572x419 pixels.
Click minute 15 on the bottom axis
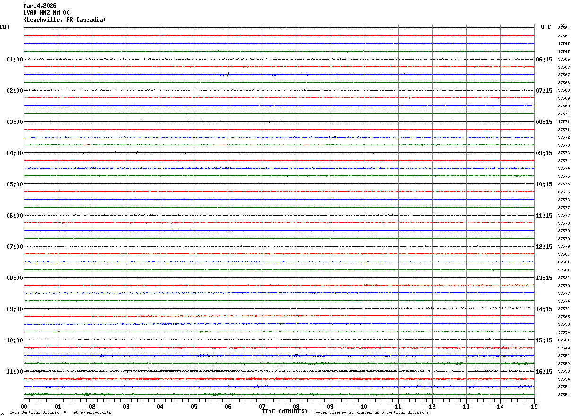click(534, 406)
